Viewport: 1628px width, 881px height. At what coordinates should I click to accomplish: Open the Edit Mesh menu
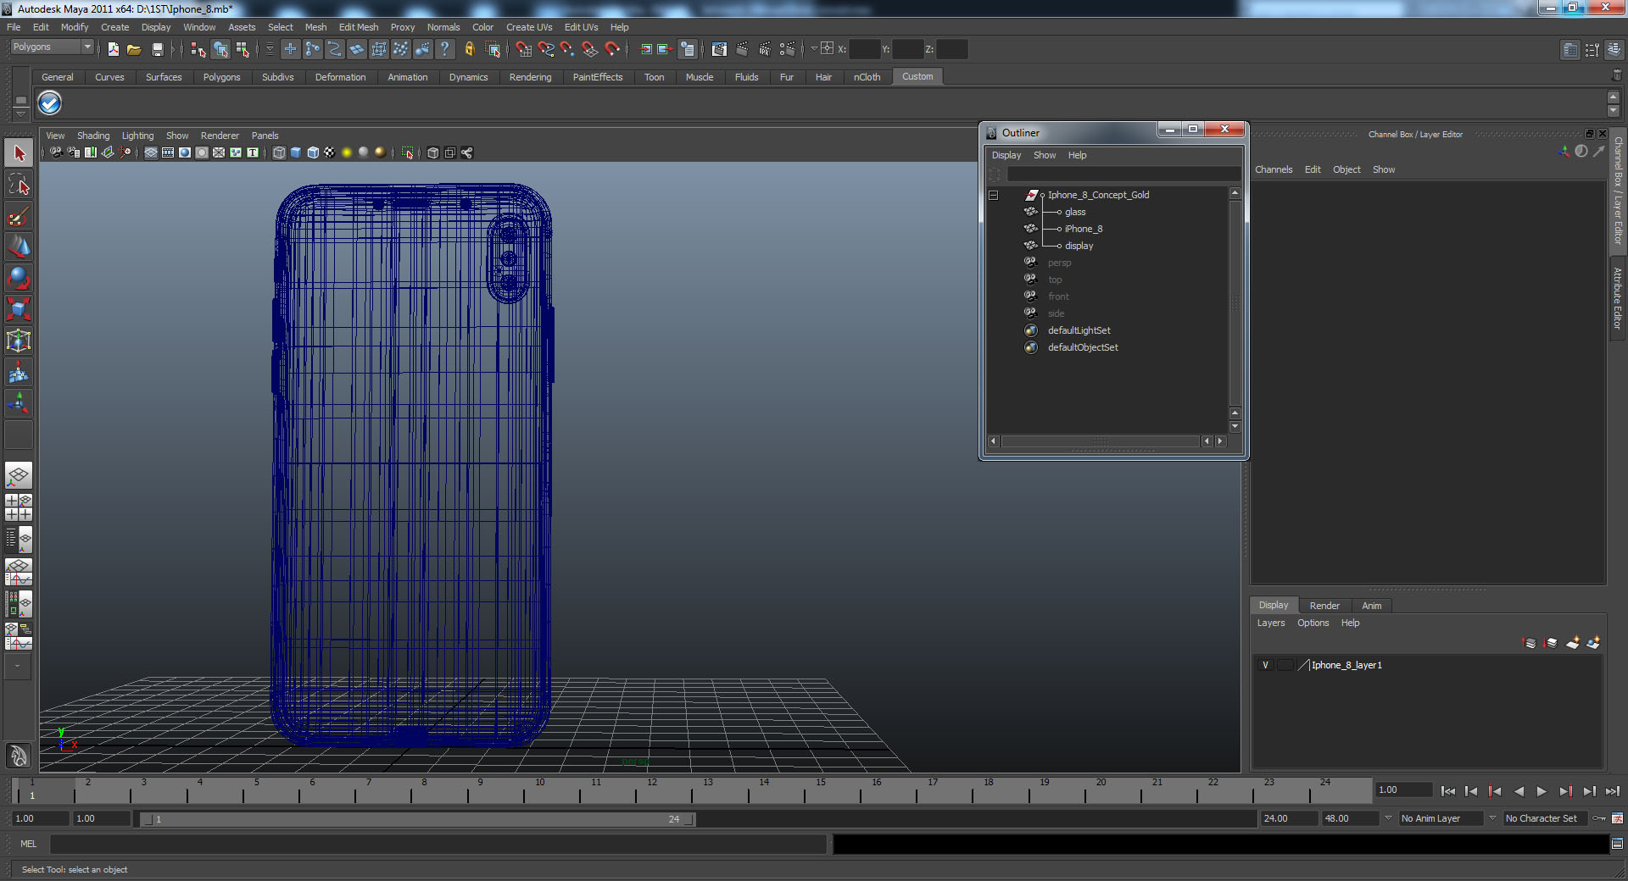click(359, 27)
